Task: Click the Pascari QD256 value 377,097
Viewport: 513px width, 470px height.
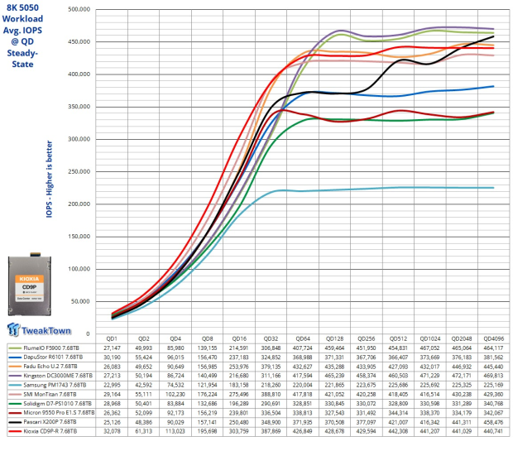Action: pyautogui.click(x=367, y=422)
